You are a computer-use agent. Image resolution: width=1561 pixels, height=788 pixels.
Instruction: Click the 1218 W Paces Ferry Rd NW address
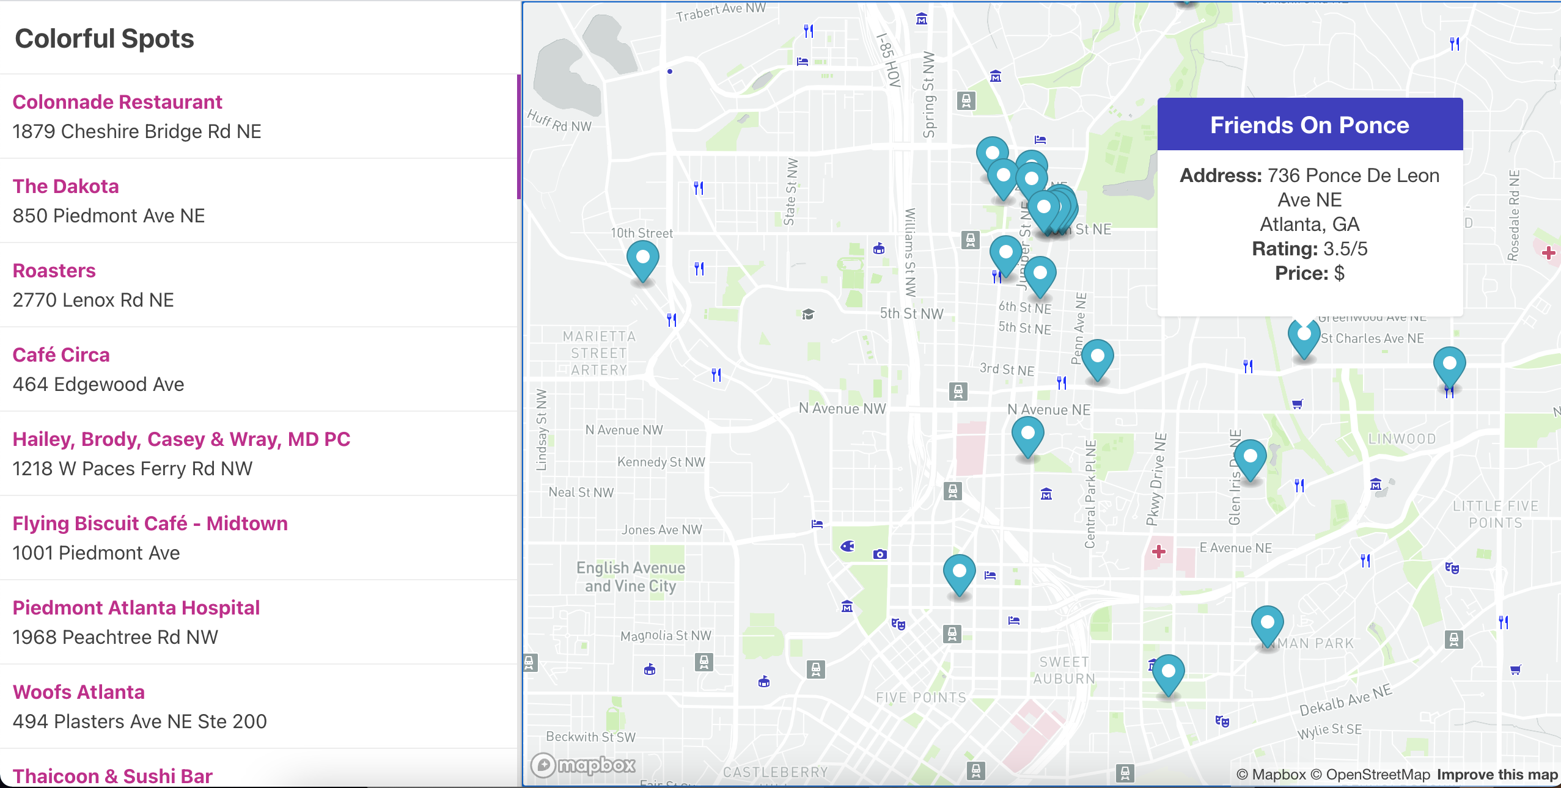pyautogui.click(x=133, y=469)
